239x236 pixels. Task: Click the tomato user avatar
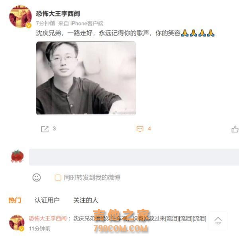18,156
